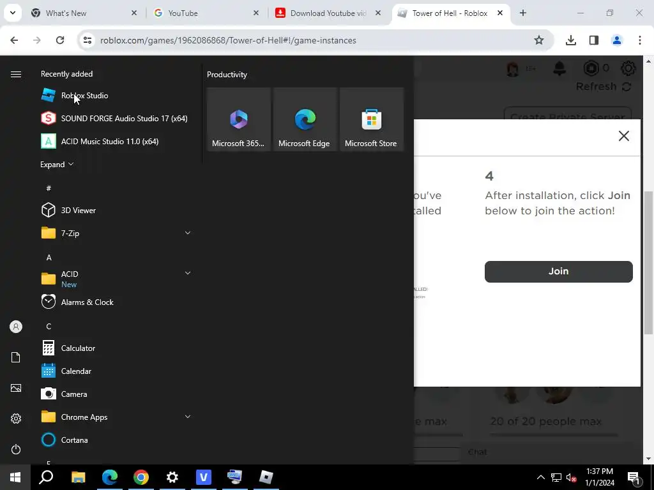
Task: Open Chrome three-dot menu
Action: [640, 40]
